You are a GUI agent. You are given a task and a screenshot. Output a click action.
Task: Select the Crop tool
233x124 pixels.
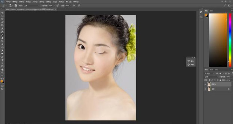pos(2,25)
